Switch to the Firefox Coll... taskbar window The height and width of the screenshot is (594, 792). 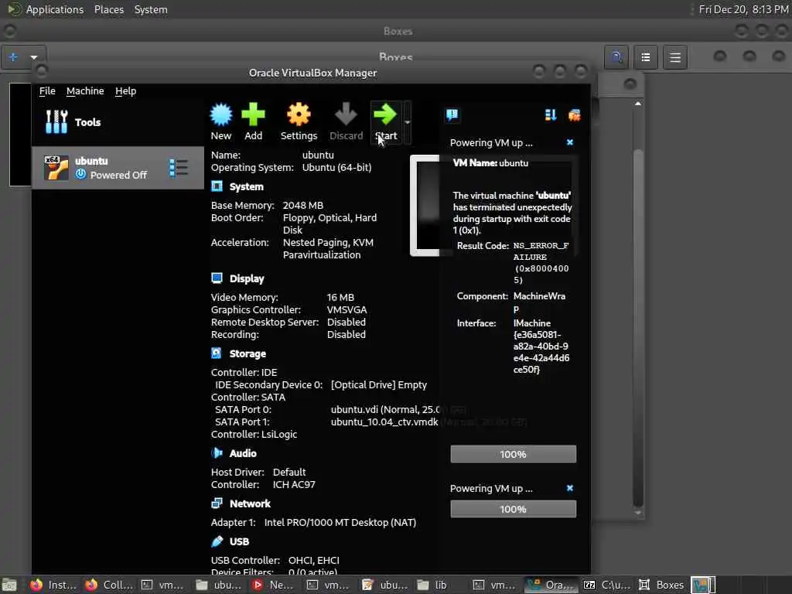pyautogui.click(x=108, y=585)
